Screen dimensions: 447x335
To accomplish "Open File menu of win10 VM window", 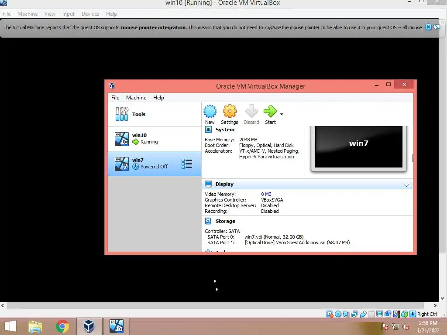I will coord(7,14).
